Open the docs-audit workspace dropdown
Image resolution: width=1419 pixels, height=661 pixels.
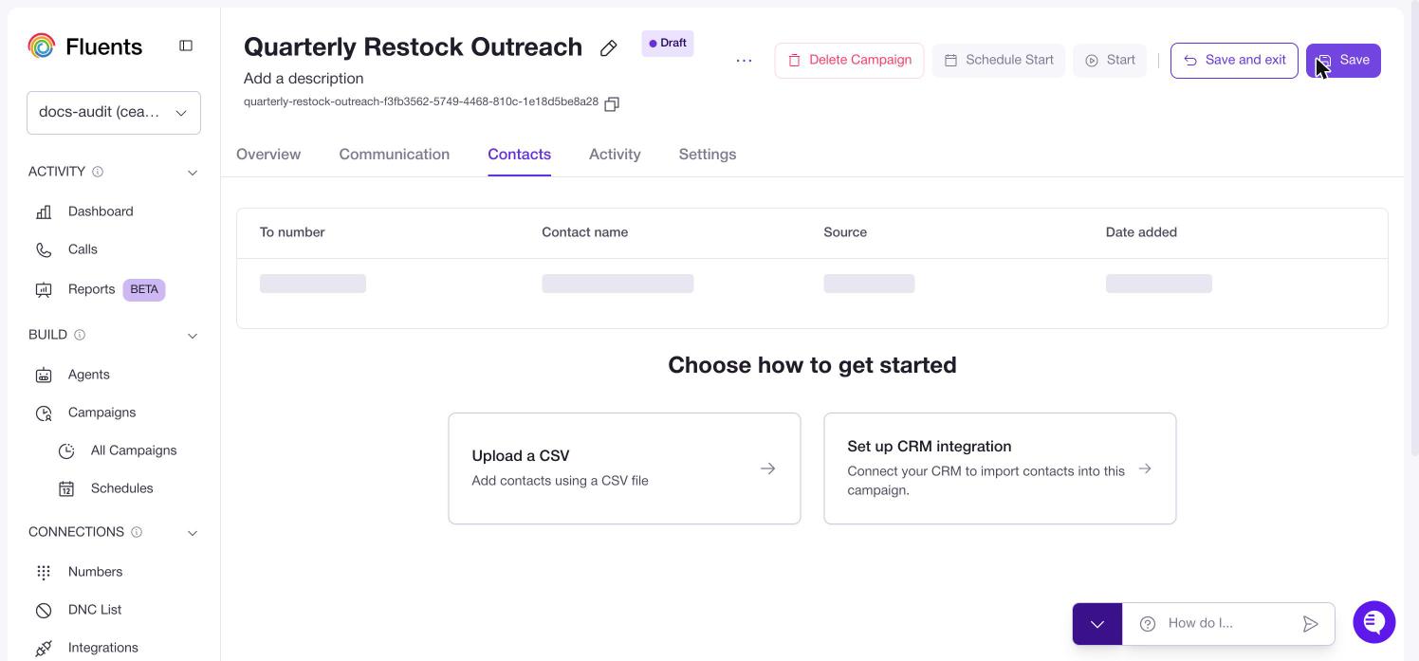pos(114,112)
